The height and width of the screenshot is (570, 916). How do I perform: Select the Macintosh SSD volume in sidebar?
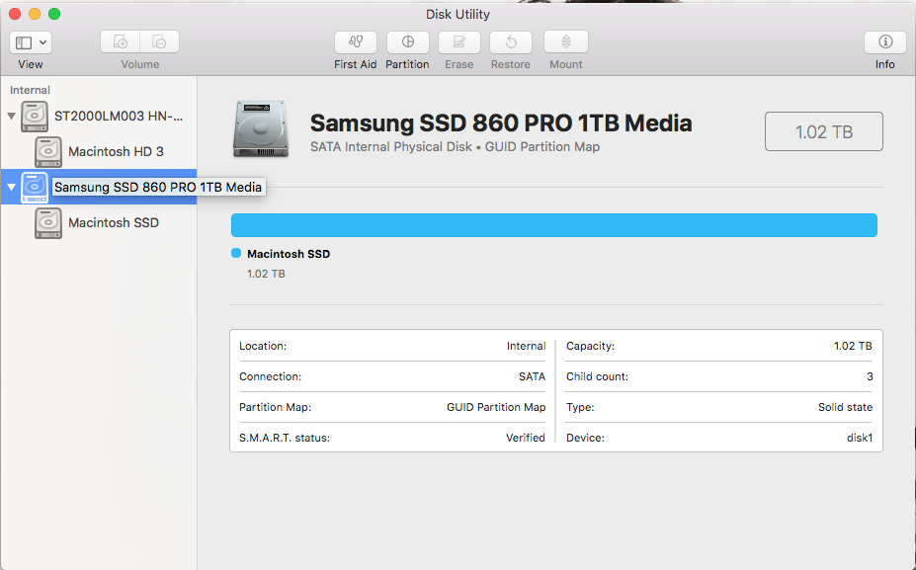coord(99,222)
